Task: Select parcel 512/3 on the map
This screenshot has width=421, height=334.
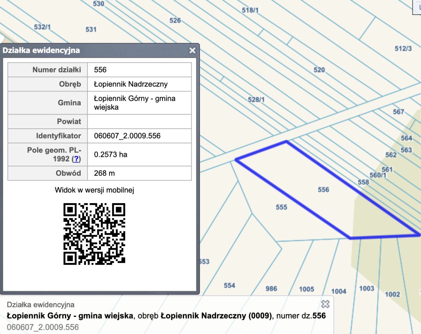Action: 403,49
